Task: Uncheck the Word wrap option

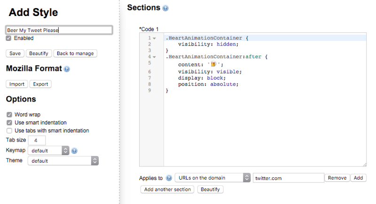Action: (9, 114)
